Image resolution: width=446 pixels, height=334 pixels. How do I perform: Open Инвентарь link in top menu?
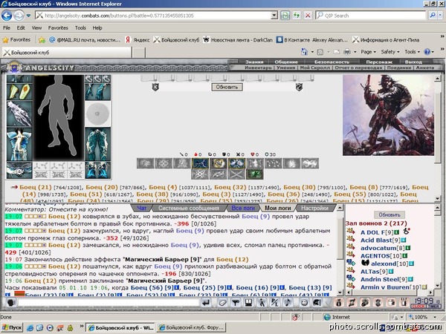[258, 68]
